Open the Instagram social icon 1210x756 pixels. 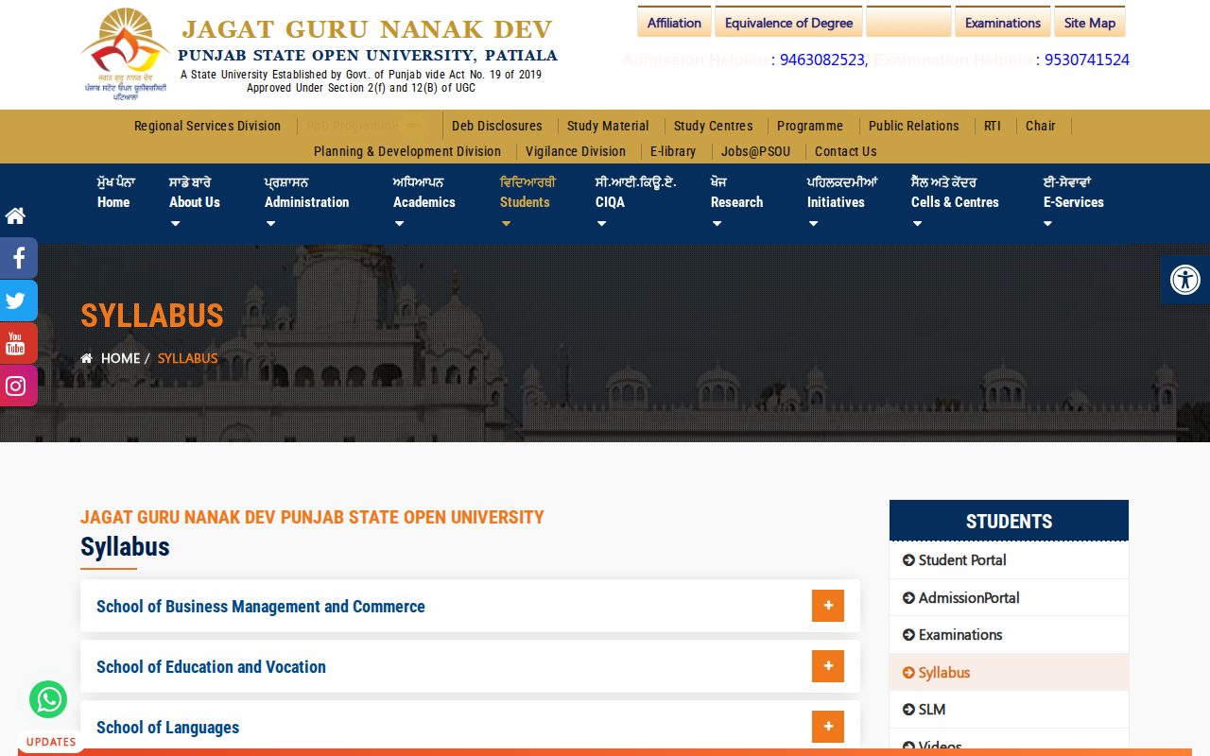(x=18, y=386)
